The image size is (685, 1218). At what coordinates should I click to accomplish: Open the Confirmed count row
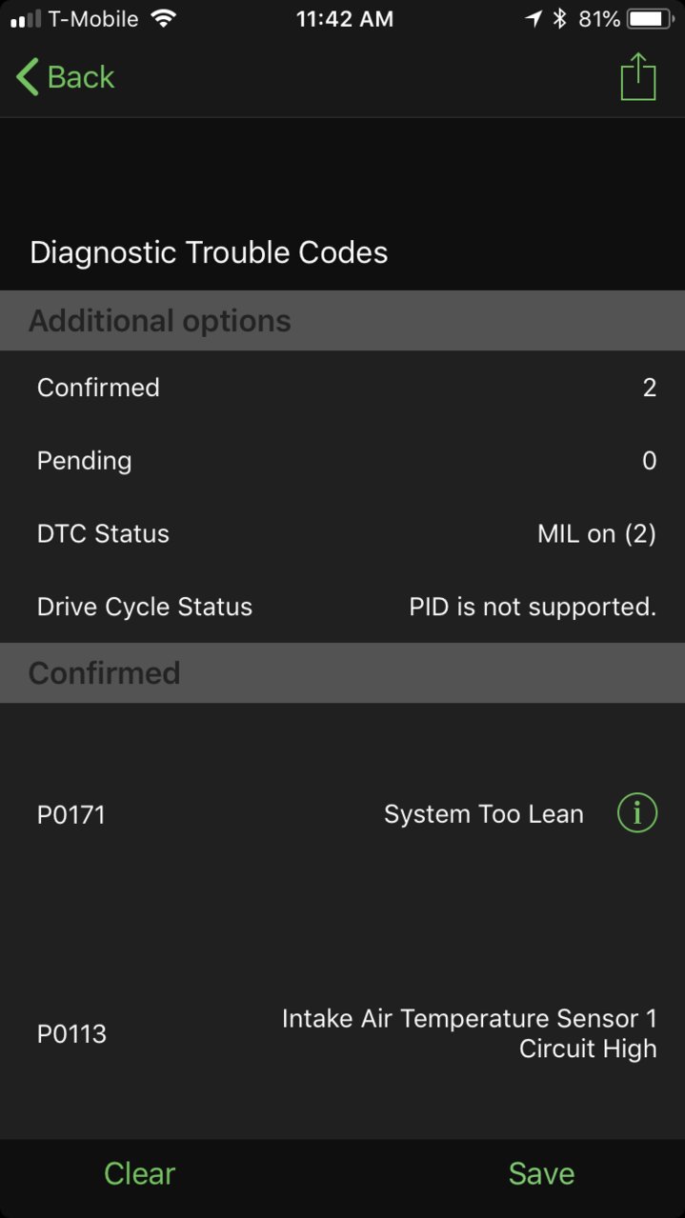(x=342, y=388)
